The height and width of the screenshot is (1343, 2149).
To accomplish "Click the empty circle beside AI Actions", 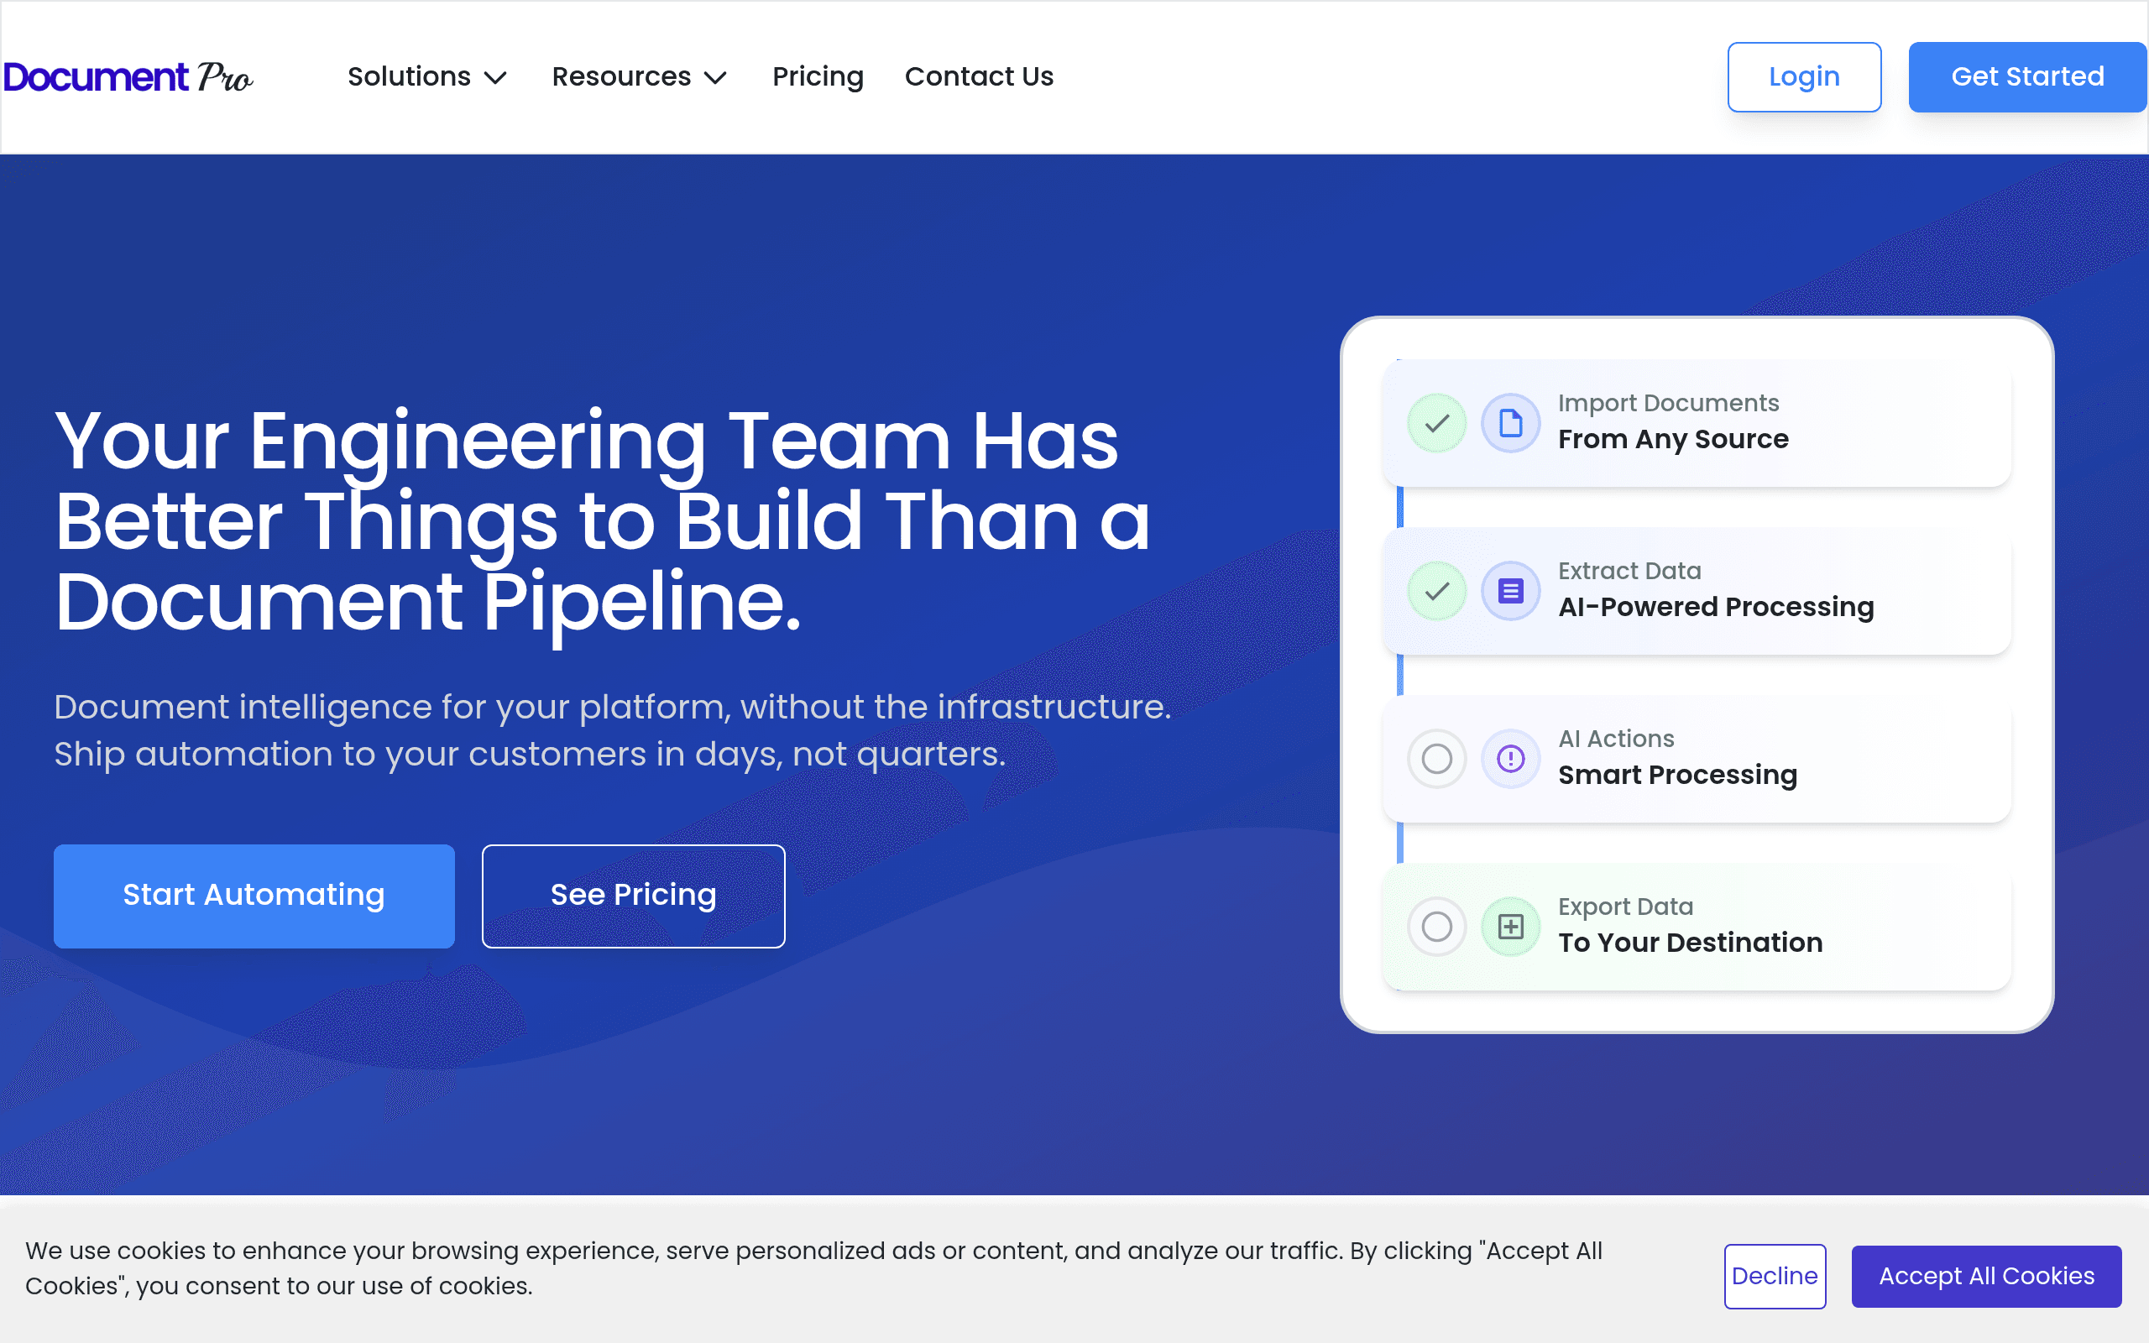I will coord(1437,759).
